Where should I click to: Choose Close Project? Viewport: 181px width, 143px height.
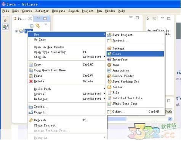(x=45, y=125)
